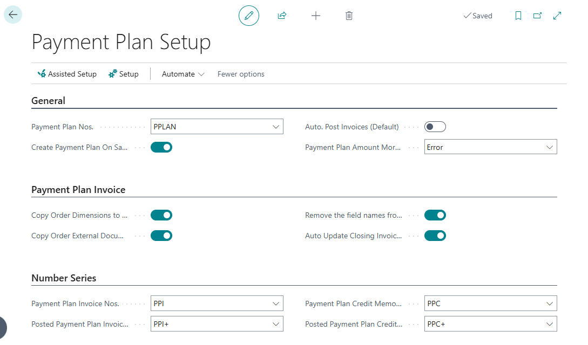Click the Saved status indicator
Viewport: 588px width, 345px height.
(x=477, y=16)
